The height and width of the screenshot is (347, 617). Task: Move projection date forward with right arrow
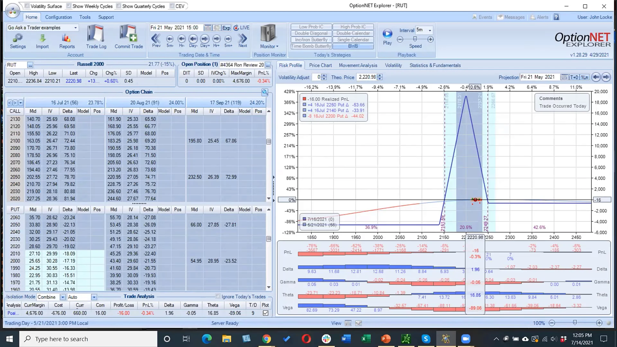click(606, 77)
